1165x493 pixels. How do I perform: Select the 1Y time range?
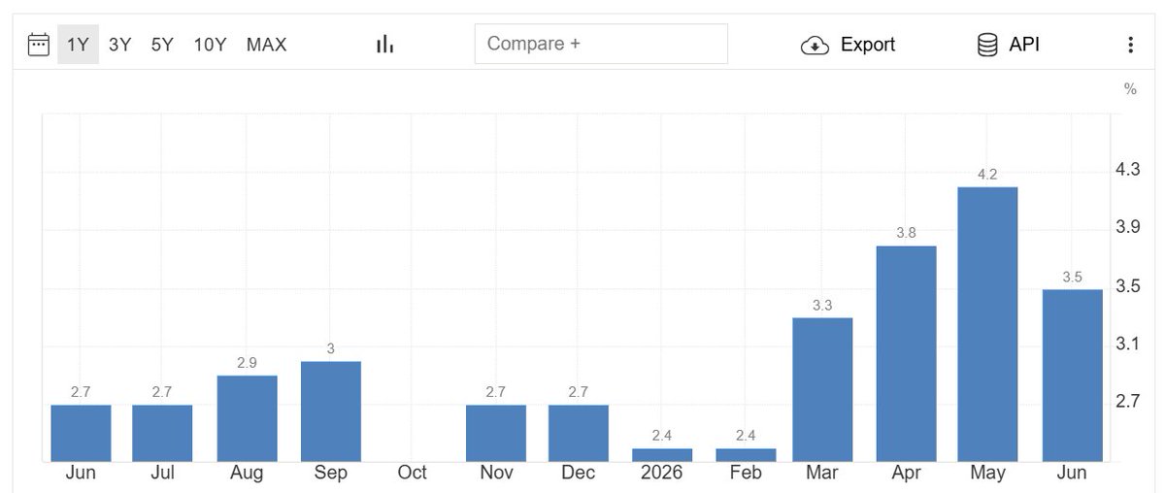click(x=78, y=44)
